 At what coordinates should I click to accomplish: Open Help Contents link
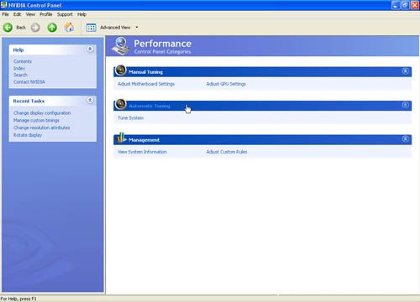[23, 61]
